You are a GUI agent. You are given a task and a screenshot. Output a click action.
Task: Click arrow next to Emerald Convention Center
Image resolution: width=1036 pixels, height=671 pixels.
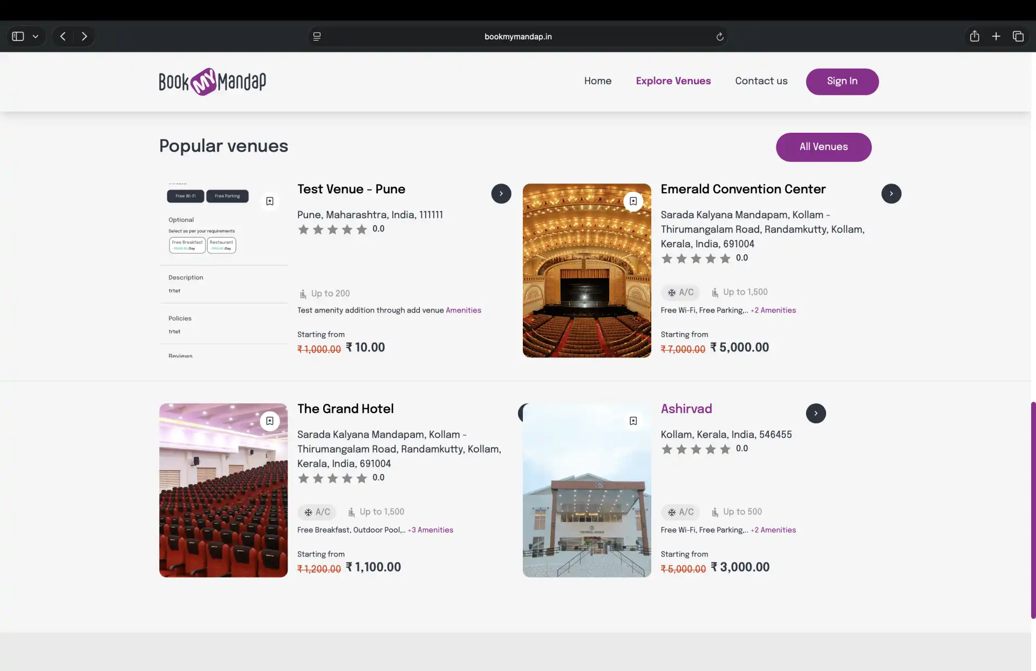pos(891,194)
